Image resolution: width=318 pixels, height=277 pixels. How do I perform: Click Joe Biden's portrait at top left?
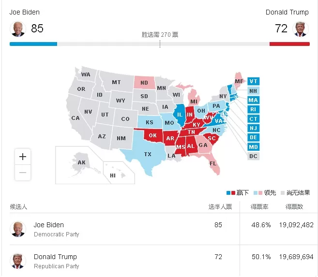tap(18, 29)
